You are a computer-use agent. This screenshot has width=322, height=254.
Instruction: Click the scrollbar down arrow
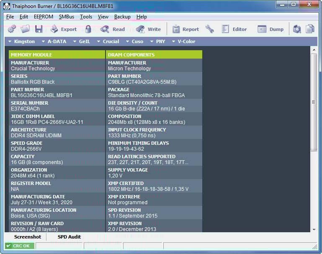click(x=314, y=230)
